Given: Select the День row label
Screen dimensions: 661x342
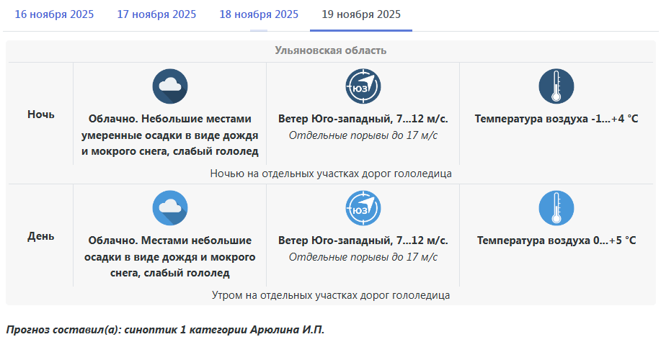Looking at the screenshot, I should coord(41,236).
